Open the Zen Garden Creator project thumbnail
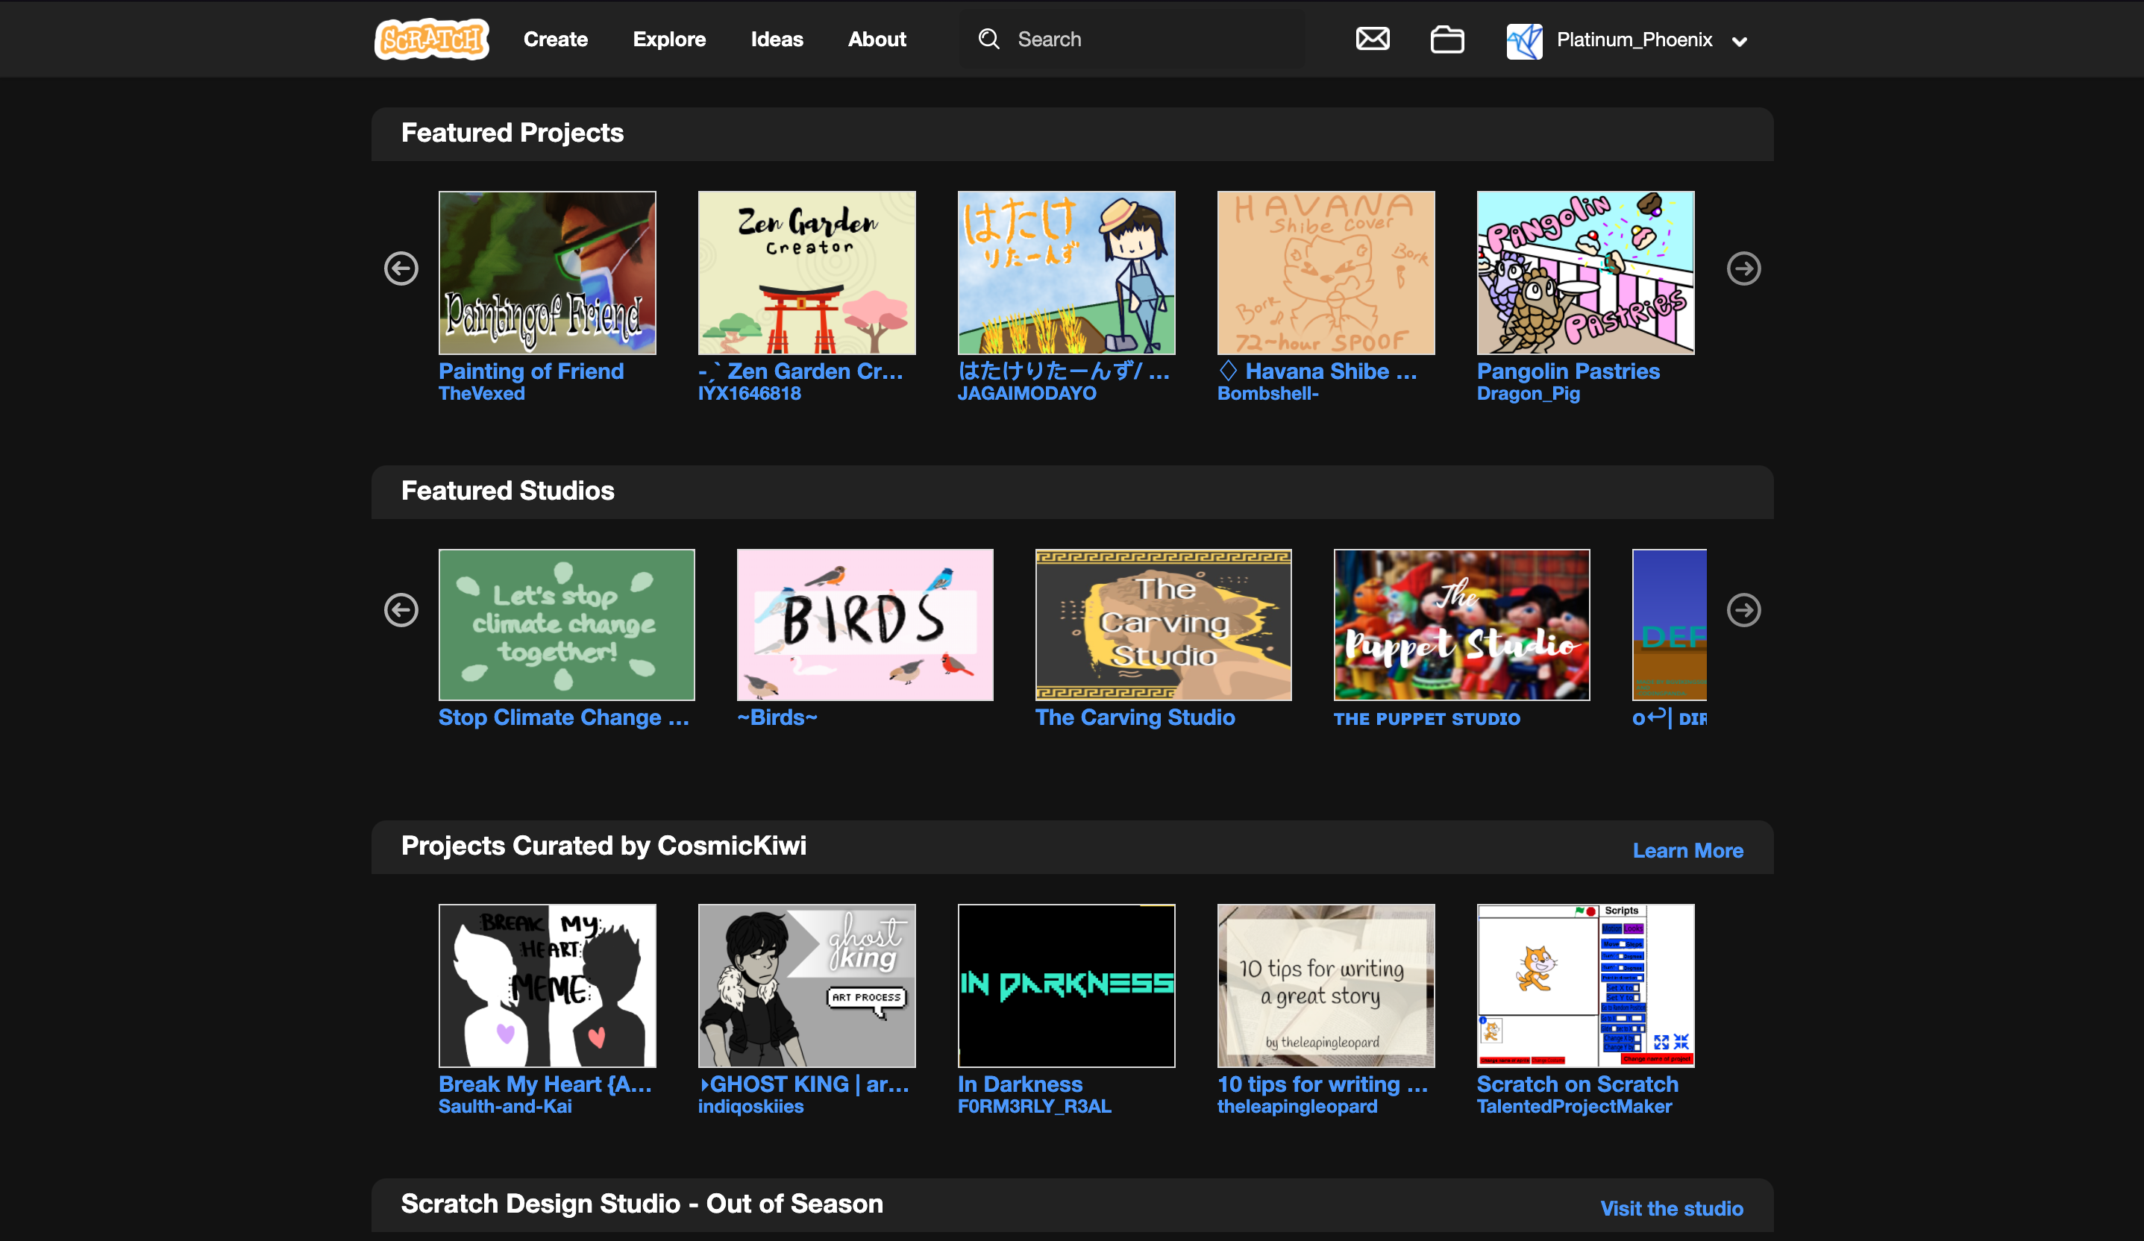The height and width of the screenshot is (1241, 2144). point(806,272)
